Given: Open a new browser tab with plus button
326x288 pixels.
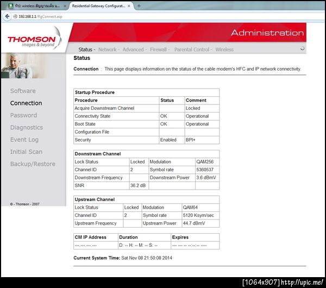Looking at the screenshot, I should [139, 6].
